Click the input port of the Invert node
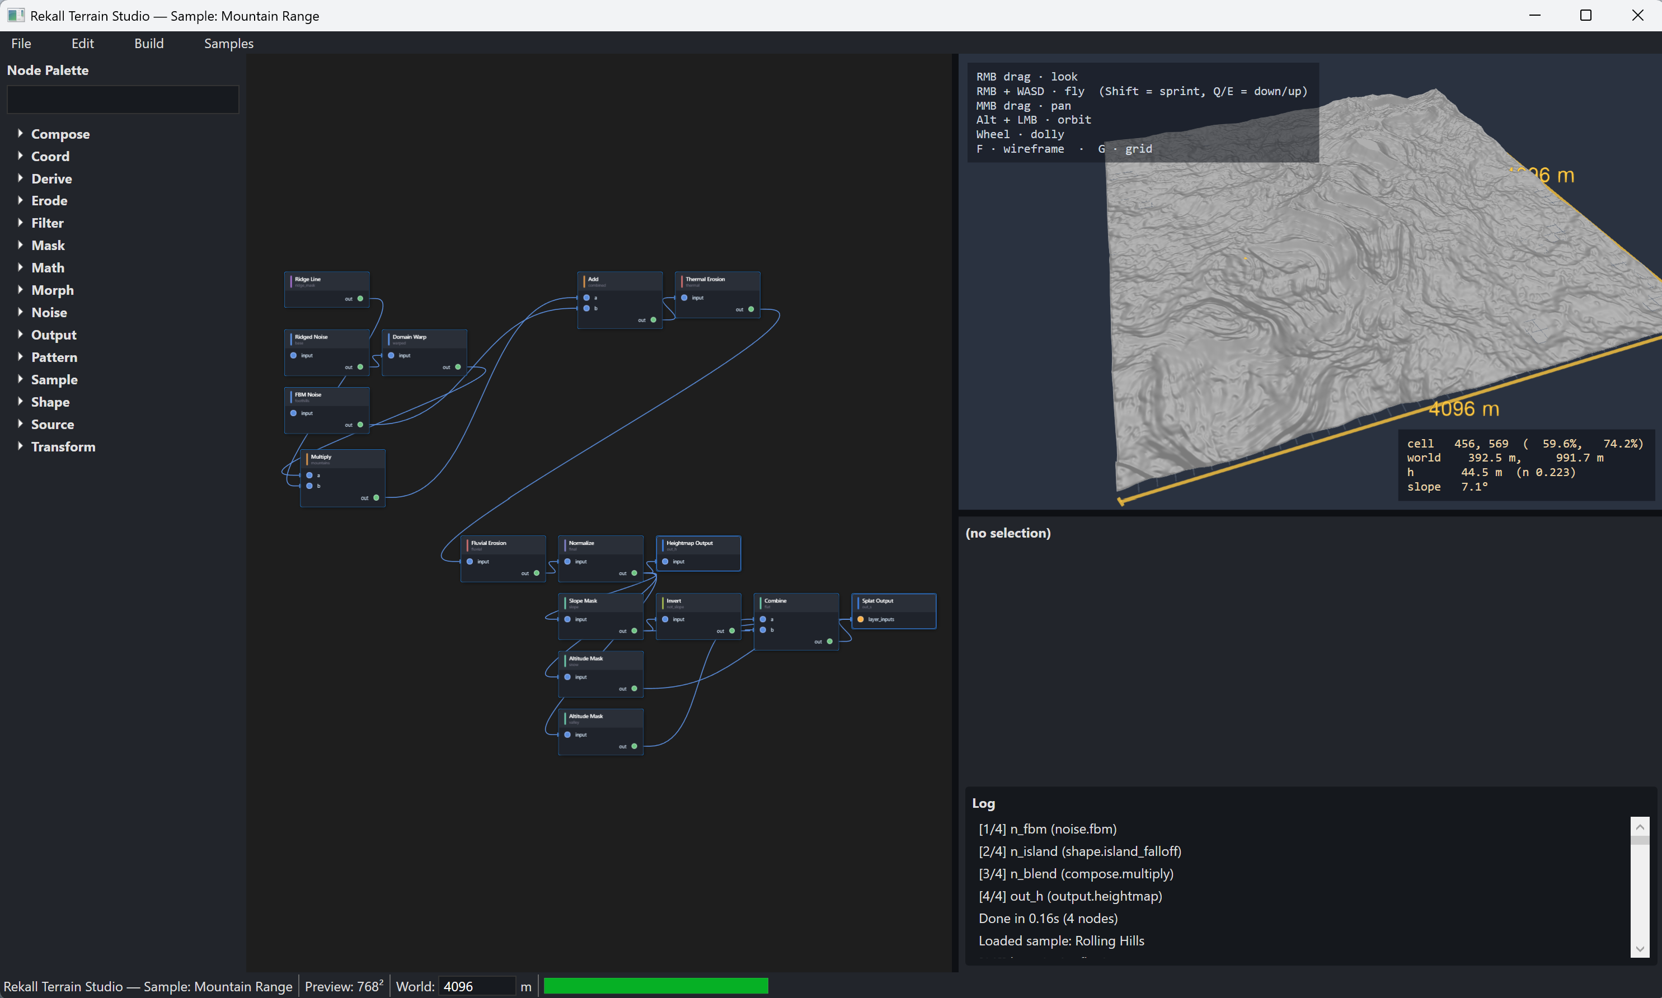This screenshot has width=1662, height=998. [x=665, y=619]
